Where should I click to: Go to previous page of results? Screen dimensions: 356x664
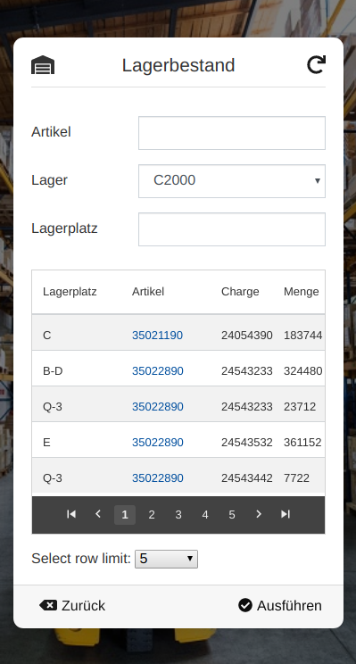[98, 514]
